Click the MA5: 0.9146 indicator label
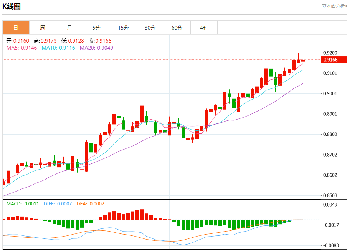Image resolution: width=347 pixels, height=250 pixels. 21,48
